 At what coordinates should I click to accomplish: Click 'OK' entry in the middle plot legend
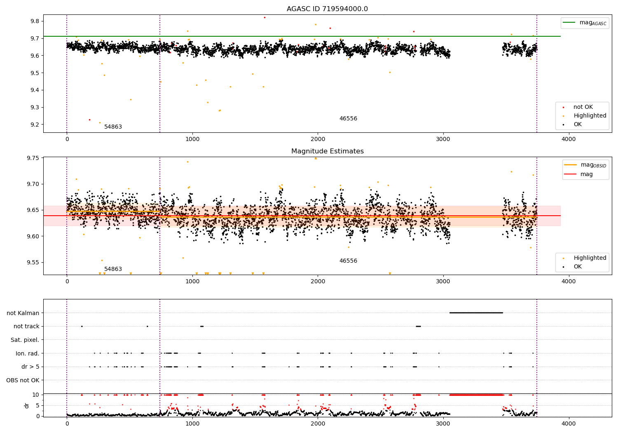pyautogui.click(x=578, y=267)
